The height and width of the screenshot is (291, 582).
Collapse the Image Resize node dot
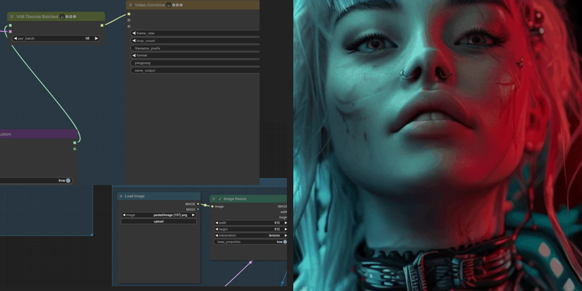214,199
